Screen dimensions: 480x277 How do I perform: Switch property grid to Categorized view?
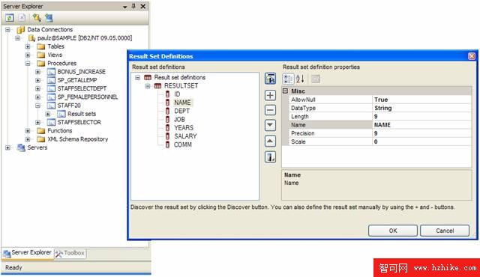coord(288,79)
